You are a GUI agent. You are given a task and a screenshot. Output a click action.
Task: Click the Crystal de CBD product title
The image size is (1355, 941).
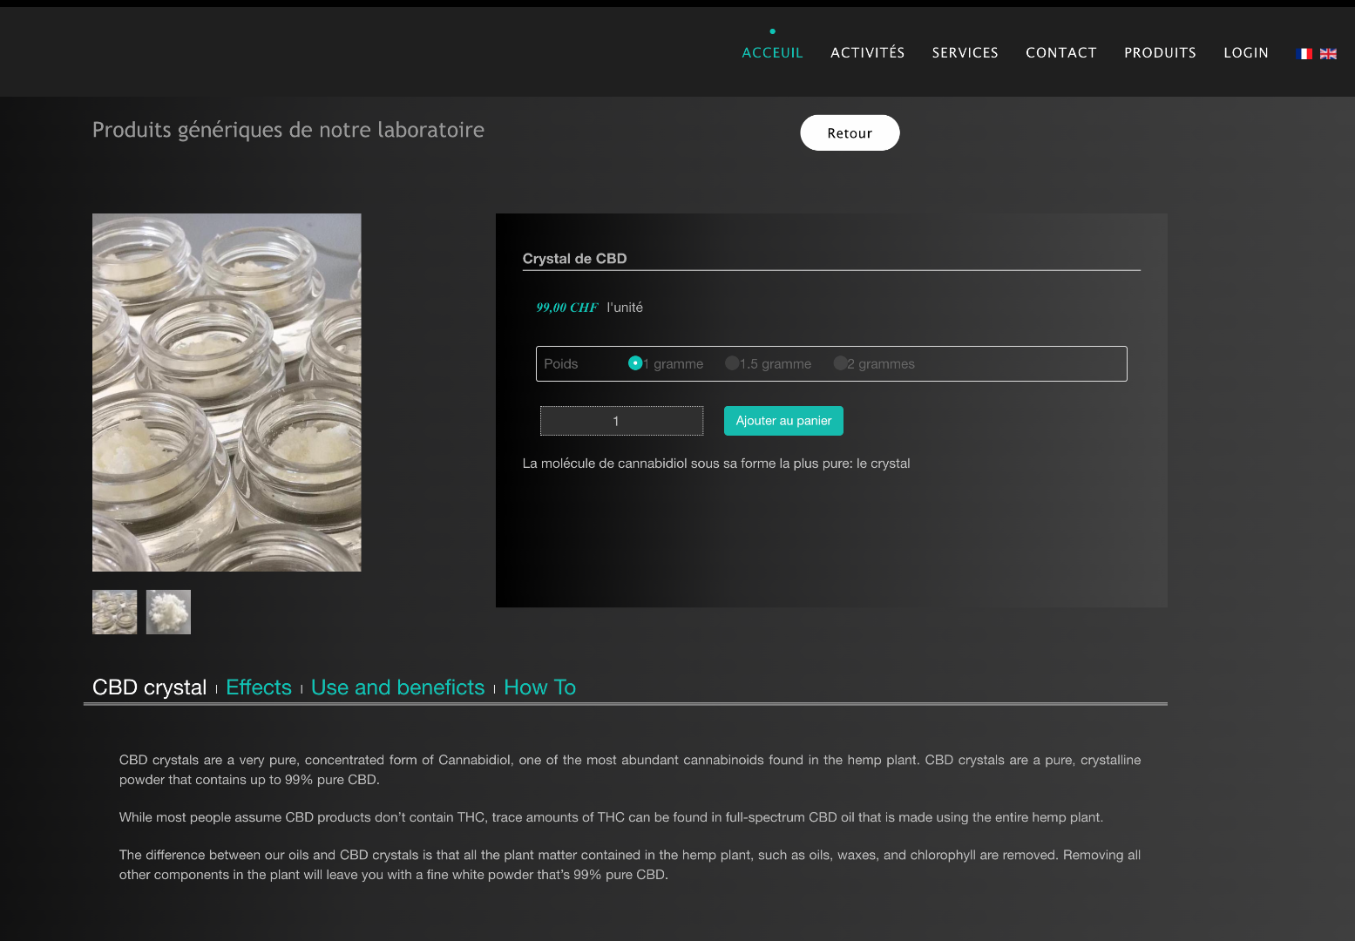574,259
